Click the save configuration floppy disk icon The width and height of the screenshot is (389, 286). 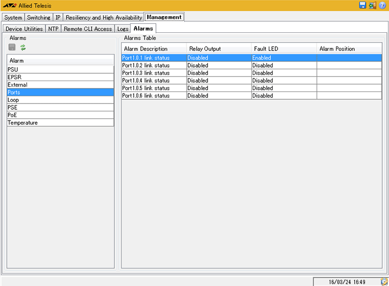[x=362, y=5]
